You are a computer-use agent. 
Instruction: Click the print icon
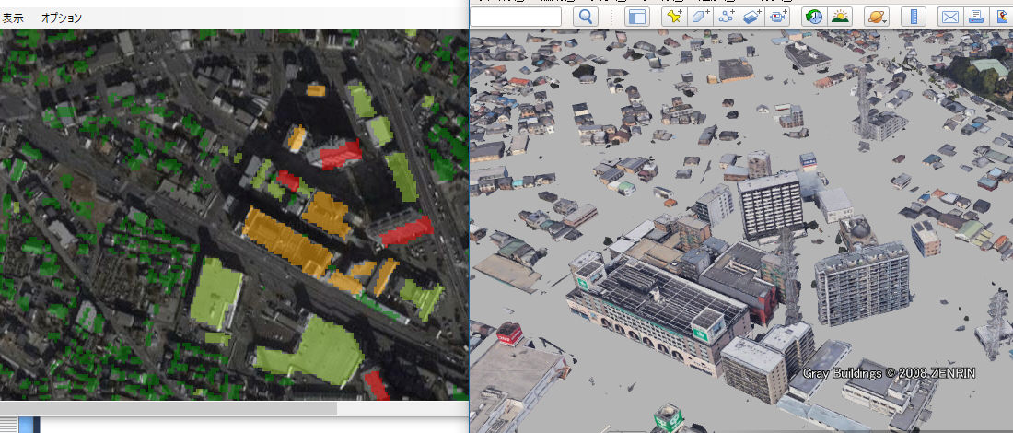(976, 17)
